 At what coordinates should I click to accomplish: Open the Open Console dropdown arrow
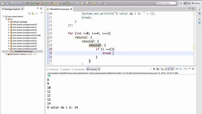(187, 69)
